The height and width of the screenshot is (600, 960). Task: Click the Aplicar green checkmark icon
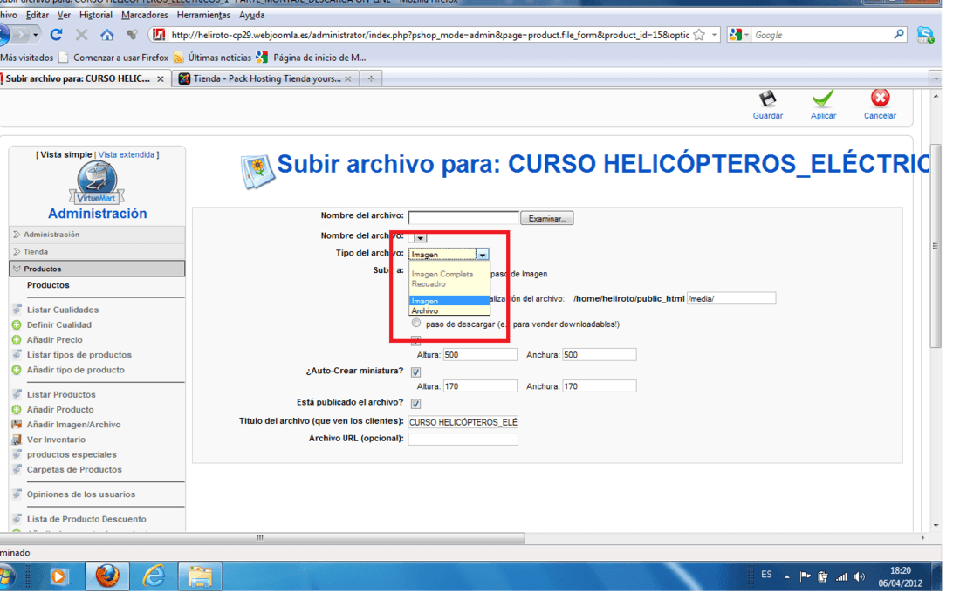click(x=823, y=99)
